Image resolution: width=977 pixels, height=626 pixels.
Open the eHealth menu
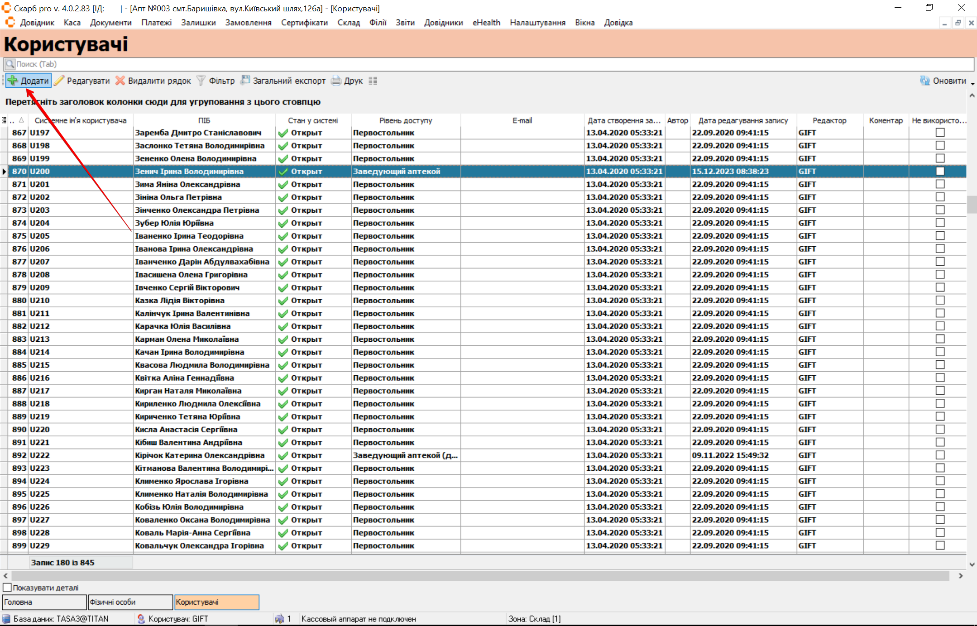pos(486,23)
